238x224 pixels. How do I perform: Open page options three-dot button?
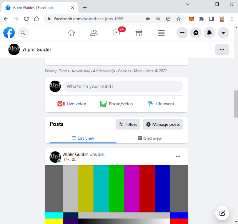(x=222, y=49)
